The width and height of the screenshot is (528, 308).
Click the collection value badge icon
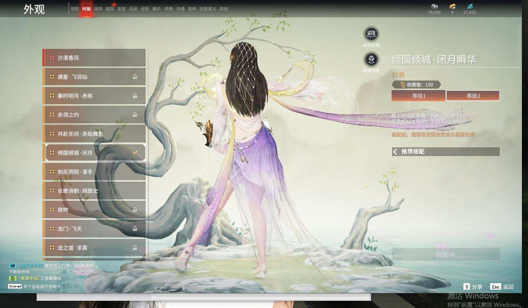402,85
